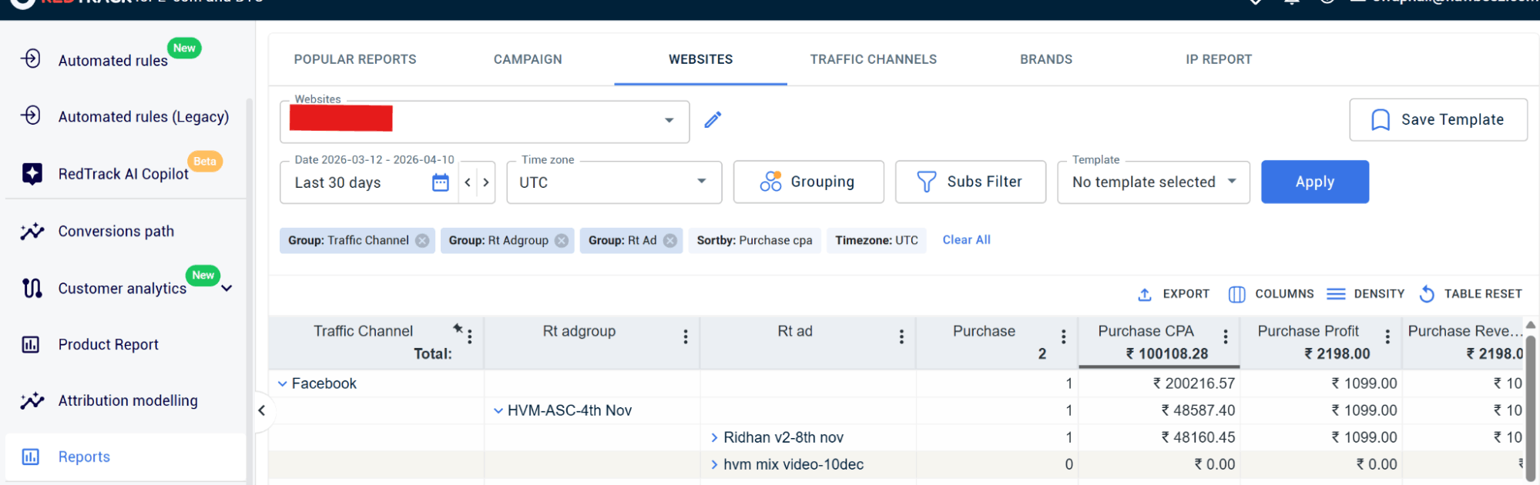Remove Group: Traffic Channel filter chip

(422, 240)
